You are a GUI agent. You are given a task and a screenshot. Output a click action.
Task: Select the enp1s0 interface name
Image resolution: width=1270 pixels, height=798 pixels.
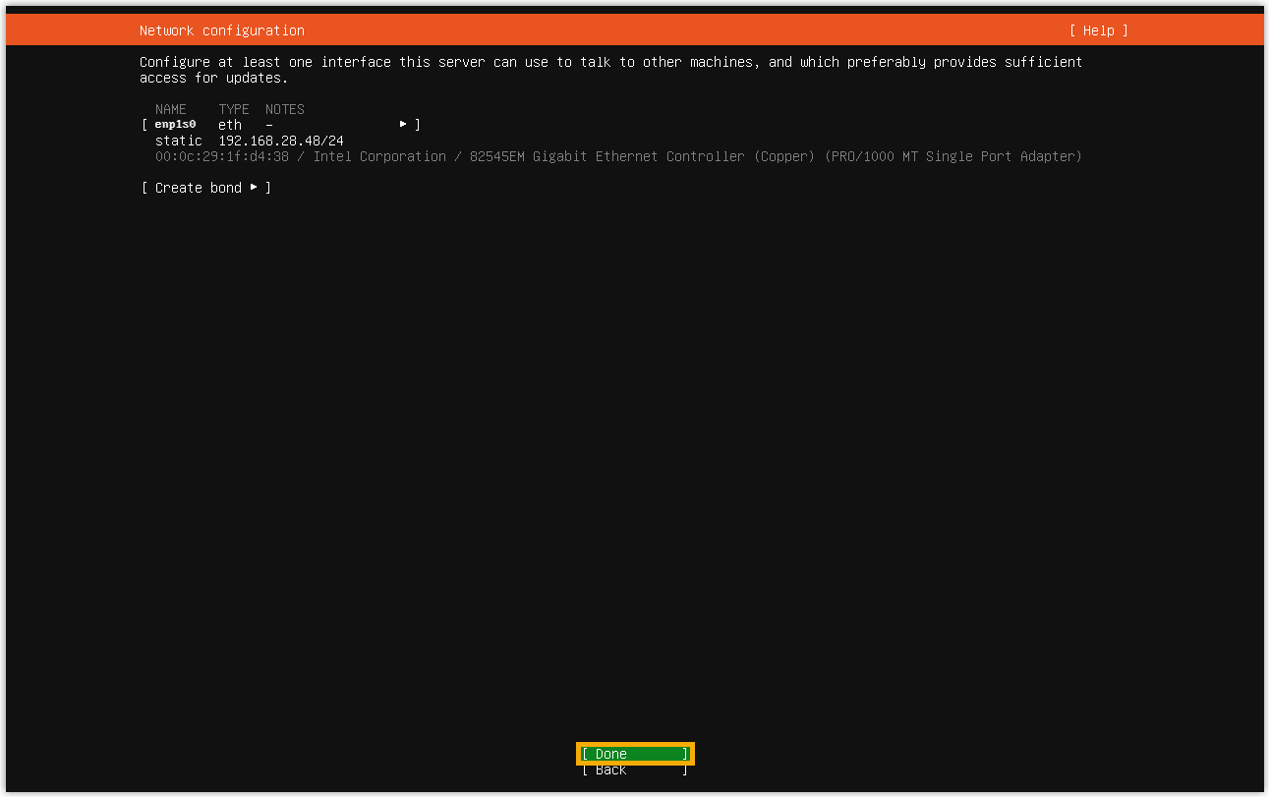pyautogui.click(x=175, y=125)
